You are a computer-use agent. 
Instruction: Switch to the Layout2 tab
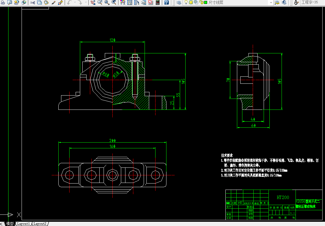click(x=40, y=224)
